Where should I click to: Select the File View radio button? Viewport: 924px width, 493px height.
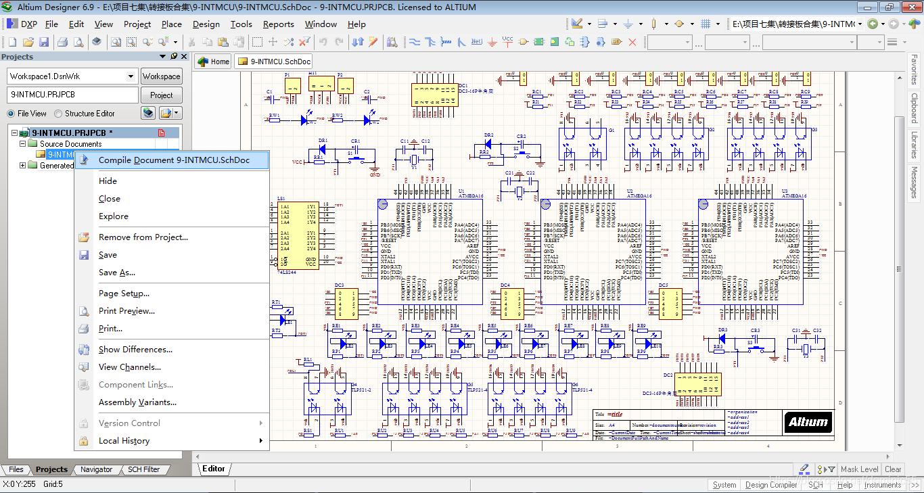(11, 114)
